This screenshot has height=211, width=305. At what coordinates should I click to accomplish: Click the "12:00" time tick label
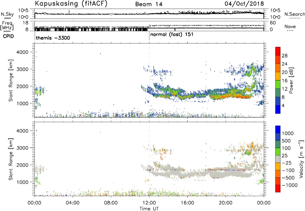[x=149, y=203]
